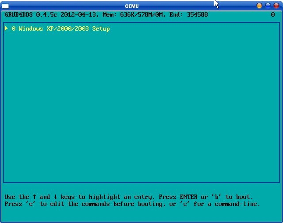283x223 pixels.
Task: Click the QEMU window menu icon
Action: [x=5, y=6]
